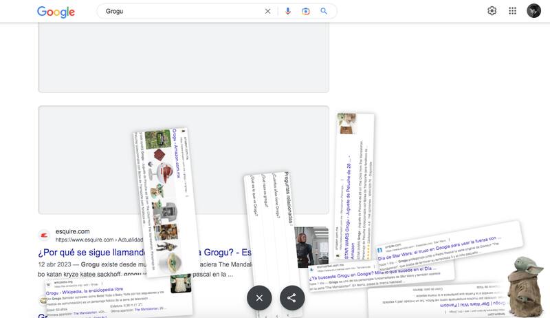Click the round share button
This screenshot has height=318, width=550.
click(291, 297)
